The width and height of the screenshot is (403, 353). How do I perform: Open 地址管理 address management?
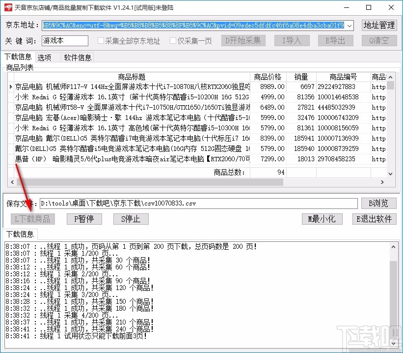379,25
